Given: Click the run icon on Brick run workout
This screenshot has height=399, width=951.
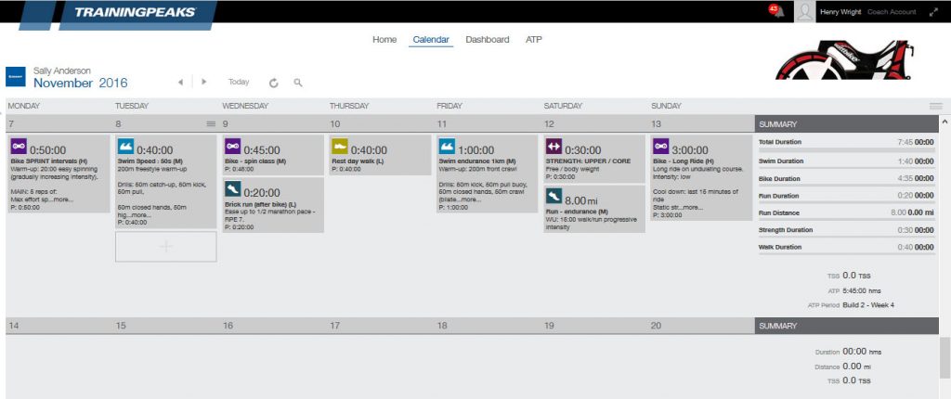Looking at the screenshot, I should point(233,191).
